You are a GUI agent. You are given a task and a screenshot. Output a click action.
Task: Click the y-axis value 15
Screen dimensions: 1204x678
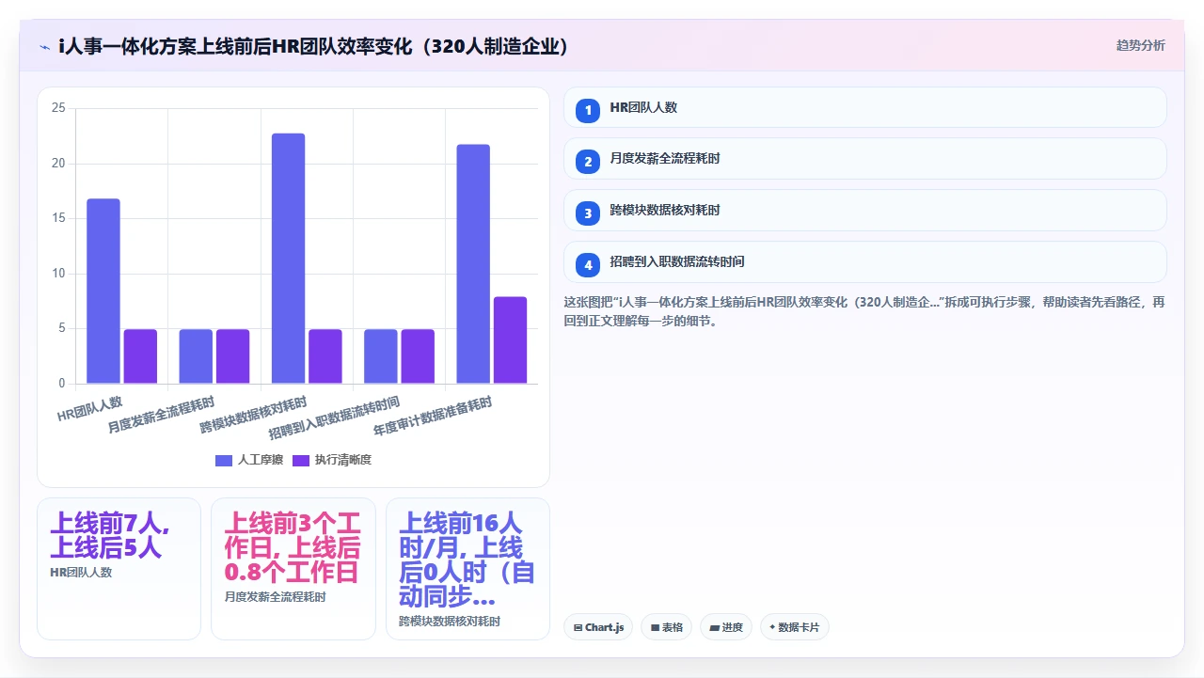(x=58, y=218)
